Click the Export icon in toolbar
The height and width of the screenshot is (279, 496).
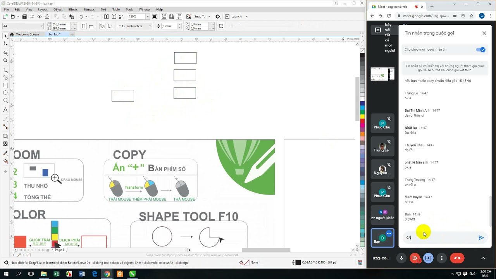[114, 17]
